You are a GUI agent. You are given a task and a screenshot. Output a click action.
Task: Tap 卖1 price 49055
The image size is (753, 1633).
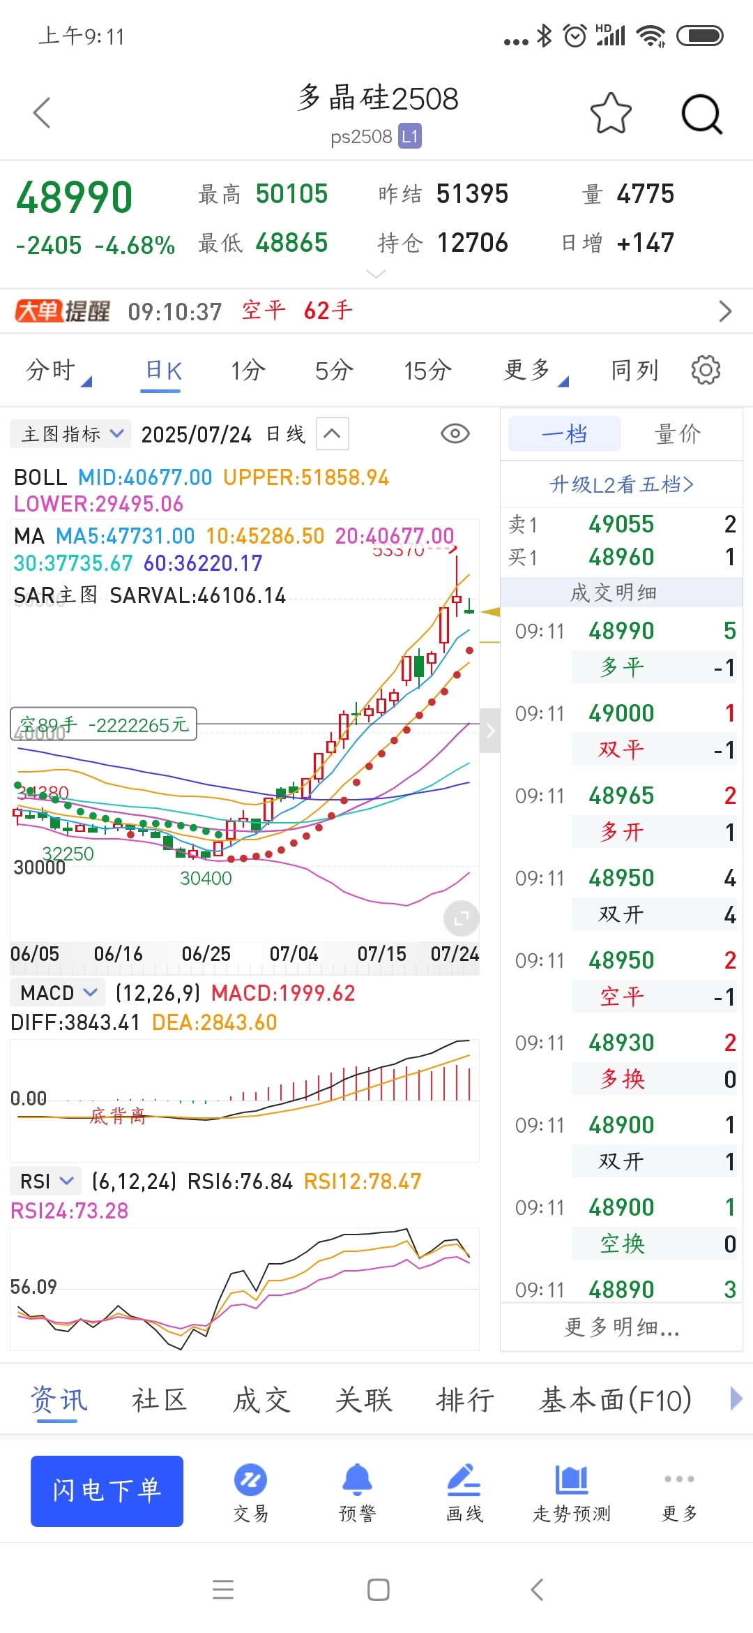click(621, 523)
